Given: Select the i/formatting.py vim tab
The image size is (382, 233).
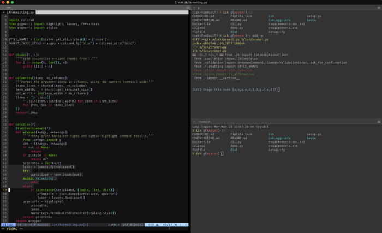Looking at the screenshot, I should click(x=18, y=12).
